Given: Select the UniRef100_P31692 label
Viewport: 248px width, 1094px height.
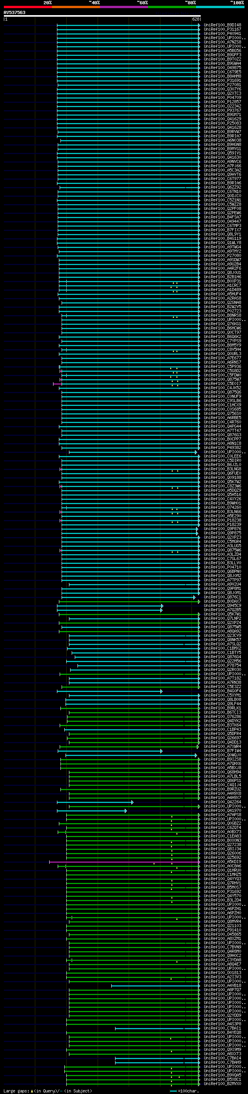Looking at the screenshot, I should point(222,892).
